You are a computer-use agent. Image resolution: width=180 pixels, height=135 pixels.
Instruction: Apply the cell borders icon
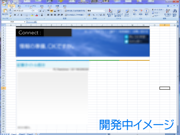[x=27, y=15]
